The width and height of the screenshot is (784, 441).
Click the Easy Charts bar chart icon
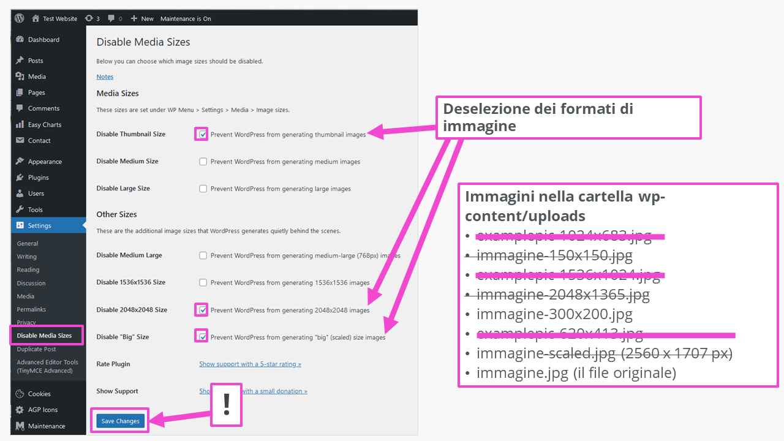[x=20, y=124]
